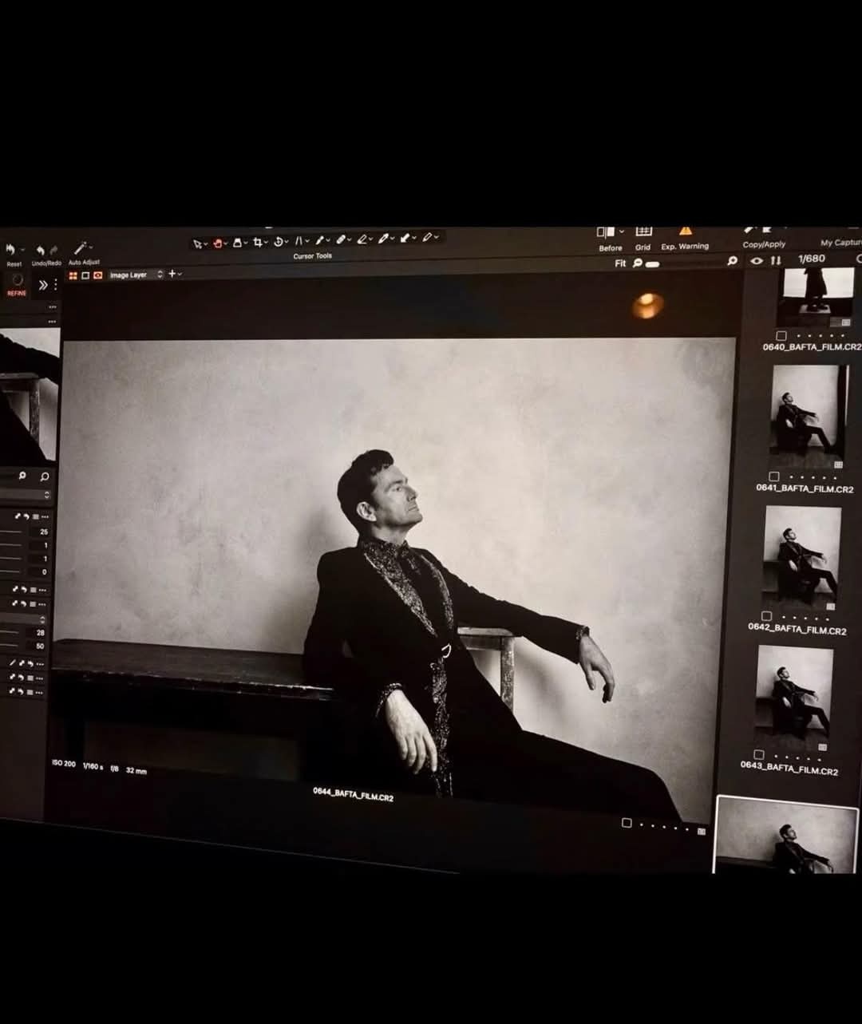Select the Pan hand cursor tool

point(218,243)
